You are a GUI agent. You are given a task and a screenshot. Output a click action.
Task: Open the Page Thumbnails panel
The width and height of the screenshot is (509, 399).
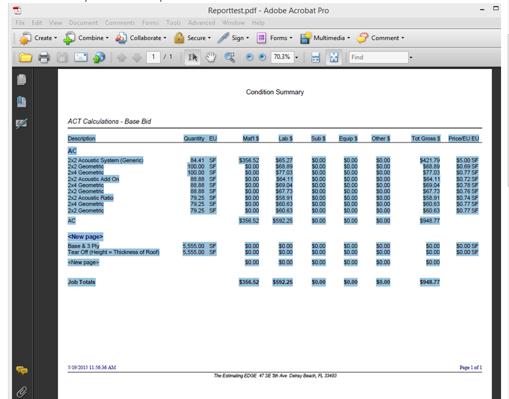click(21, 78)
